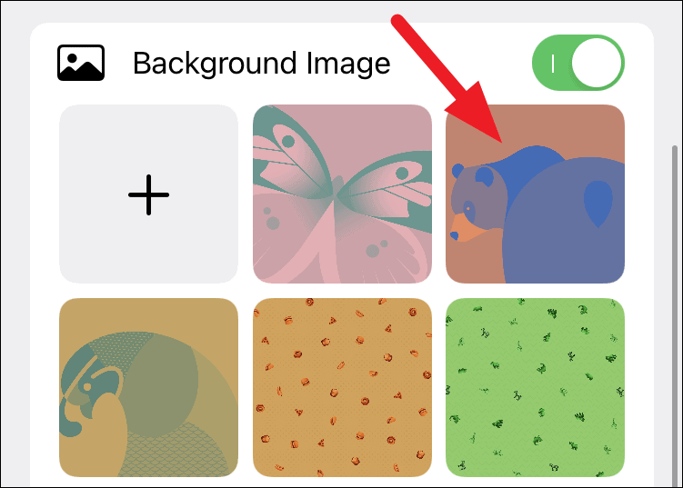The width and height of the screenshot is (683, 488).
Task: Click the white knob of the green switch
Action: pos(596,63)
